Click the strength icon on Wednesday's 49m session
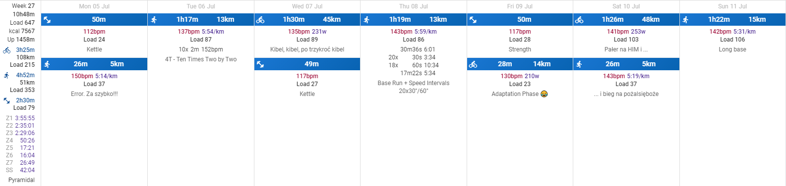This screenshot has width=786, height=186. coord(260,64)
